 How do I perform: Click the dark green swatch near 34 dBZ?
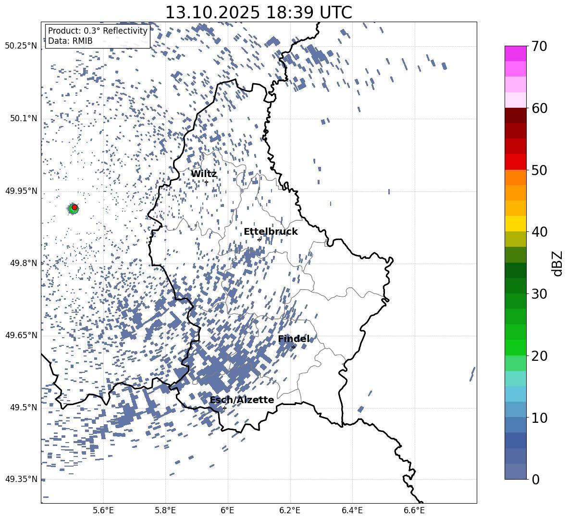click(x=516, y=270)
